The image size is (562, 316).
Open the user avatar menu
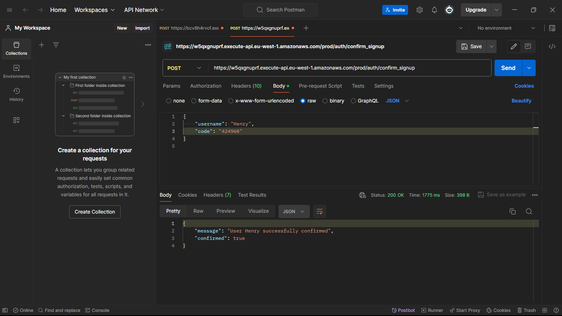(449, 10)
